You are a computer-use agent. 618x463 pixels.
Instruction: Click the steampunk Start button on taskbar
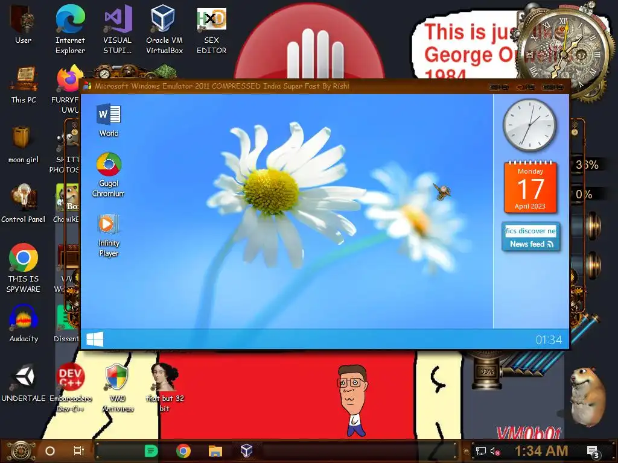point(22,451)
